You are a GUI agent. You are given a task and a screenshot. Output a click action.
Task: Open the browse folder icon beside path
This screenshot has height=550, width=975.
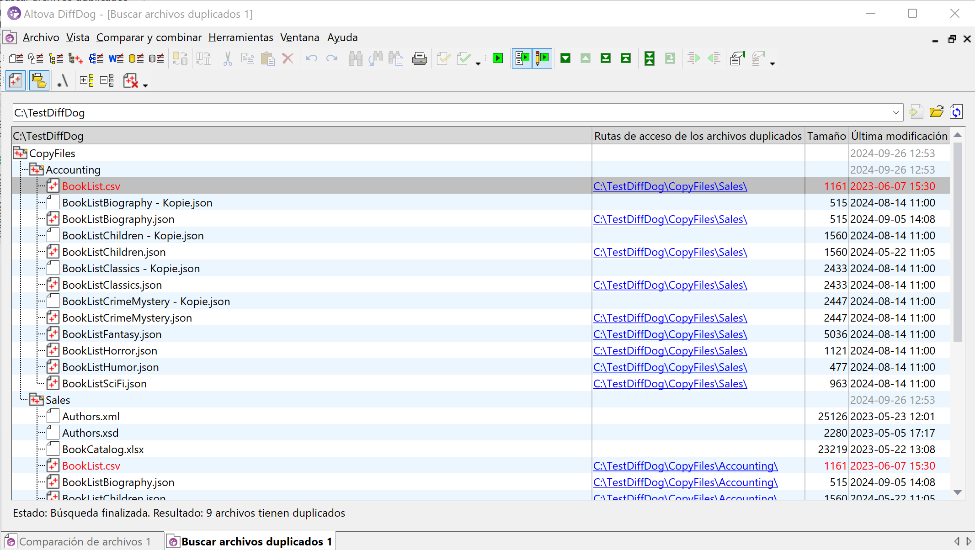point(937,112)
